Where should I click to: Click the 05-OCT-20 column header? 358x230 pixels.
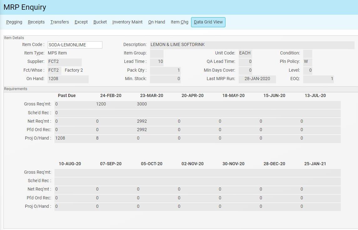(x=152, y=164)
